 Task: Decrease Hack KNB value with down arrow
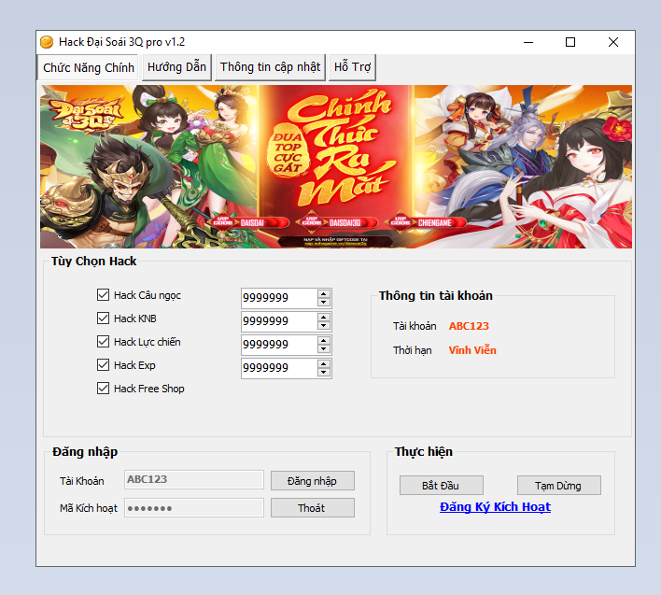click(x=324, y=326)
